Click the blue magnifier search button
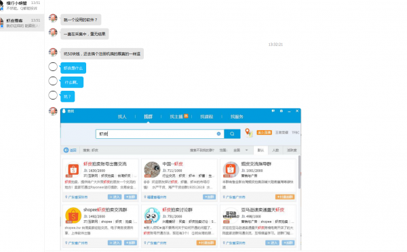Image resolution: width=407 pixels, height=252 pixels. tap(232, 133)
